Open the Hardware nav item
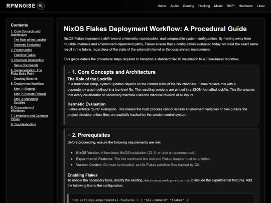The height and width of the screenshot is (203, 271). [x=245, y=6]
